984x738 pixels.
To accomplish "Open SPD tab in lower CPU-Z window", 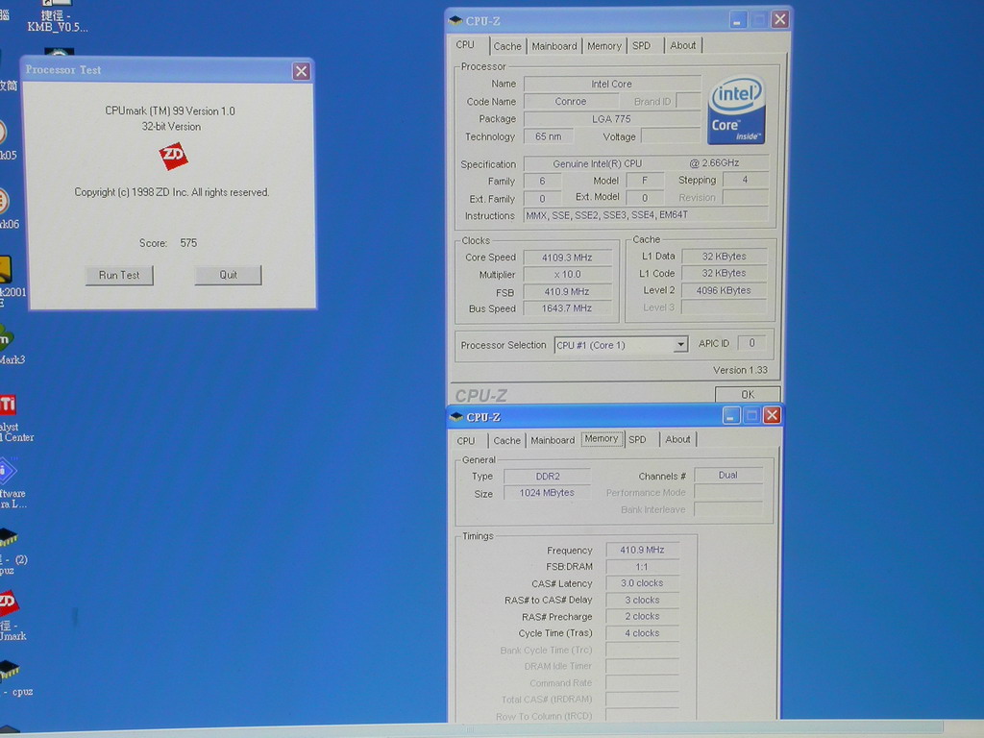I will (638, 440).
